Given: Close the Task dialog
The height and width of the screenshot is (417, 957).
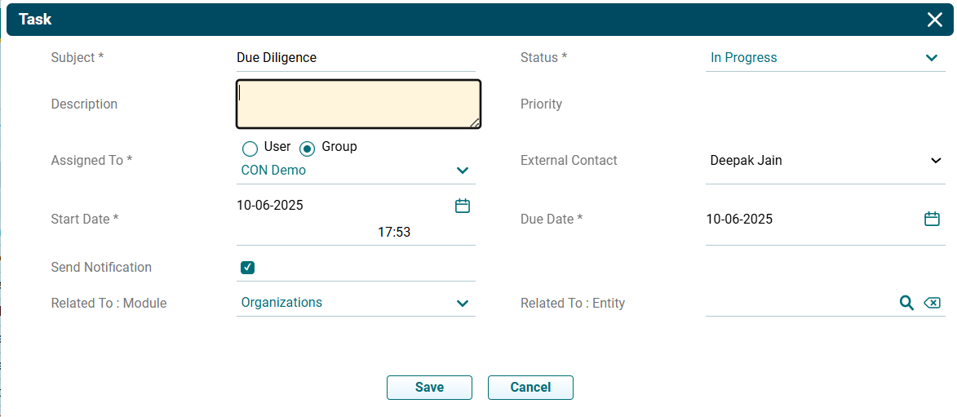Looking at the screenshot, I should tap(935, 20).
